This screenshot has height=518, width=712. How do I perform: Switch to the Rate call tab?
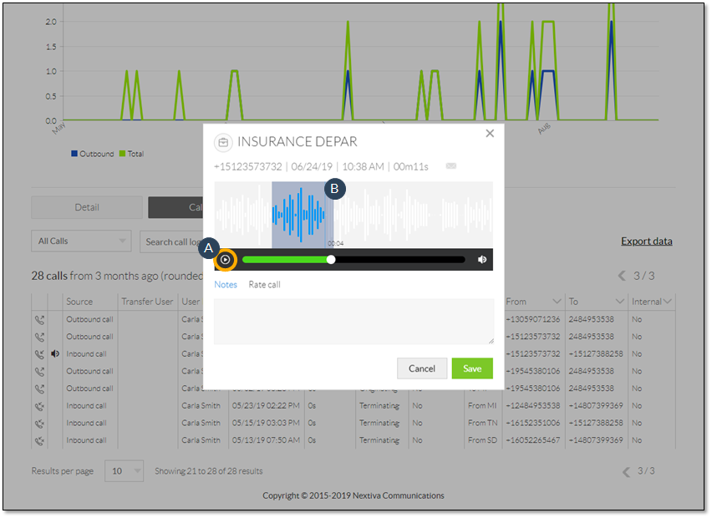coord(264,284)
